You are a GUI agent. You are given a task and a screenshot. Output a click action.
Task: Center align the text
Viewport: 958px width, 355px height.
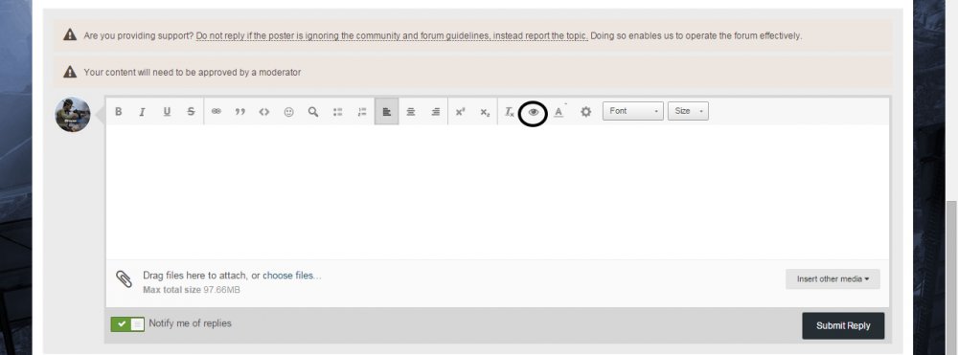(x=411, y=112)
